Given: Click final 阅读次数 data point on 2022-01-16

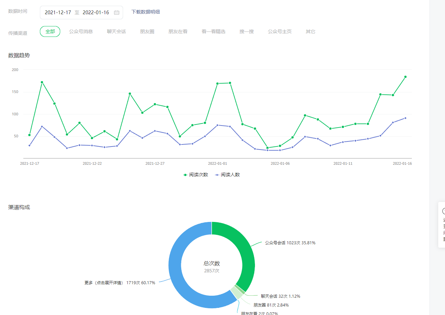Looking at the screenshot, I should point(405,77).
